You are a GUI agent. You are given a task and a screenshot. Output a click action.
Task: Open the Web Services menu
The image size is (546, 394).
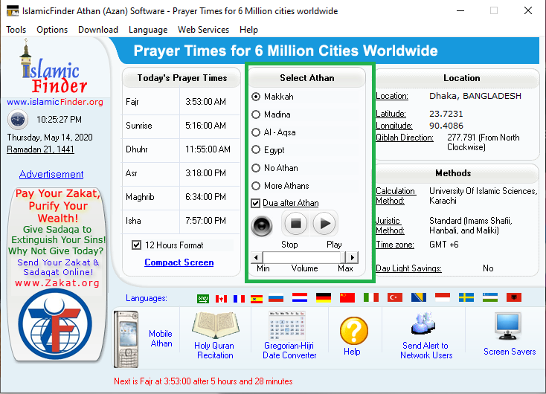pos(203,30)
